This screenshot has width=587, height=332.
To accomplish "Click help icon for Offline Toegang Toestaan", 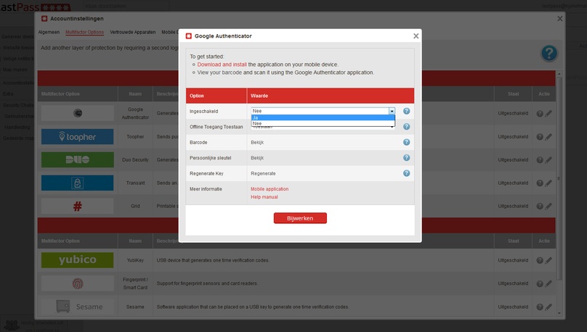I will pos(407,127).
